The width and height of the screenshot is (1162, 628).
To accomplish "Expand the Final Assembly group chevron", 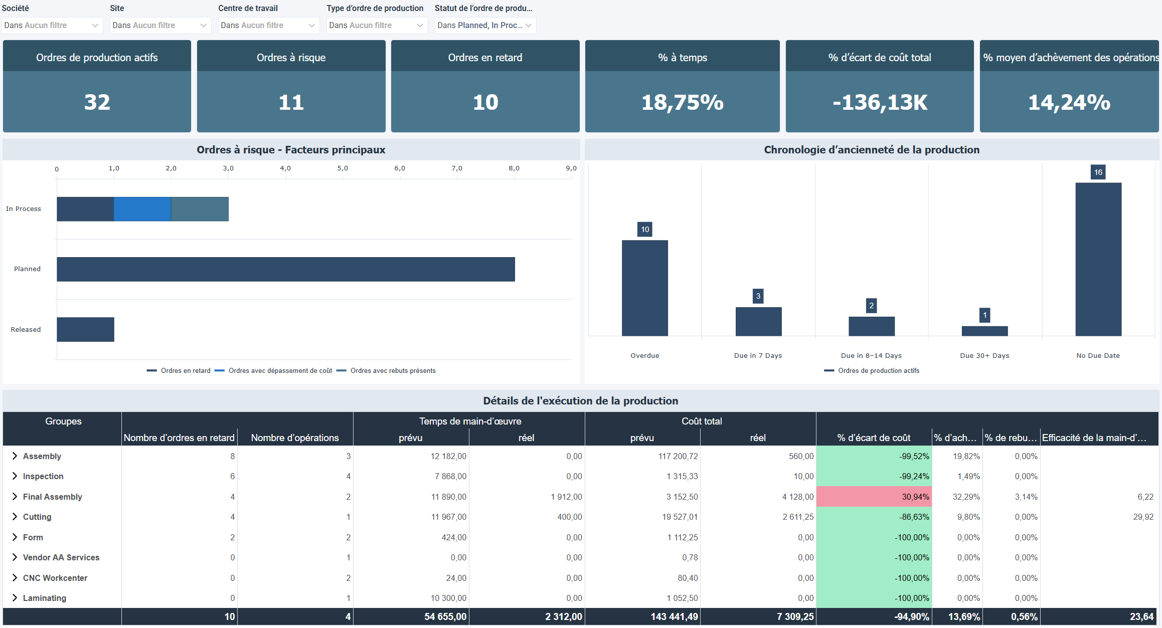I will click(x=15, y=497).
